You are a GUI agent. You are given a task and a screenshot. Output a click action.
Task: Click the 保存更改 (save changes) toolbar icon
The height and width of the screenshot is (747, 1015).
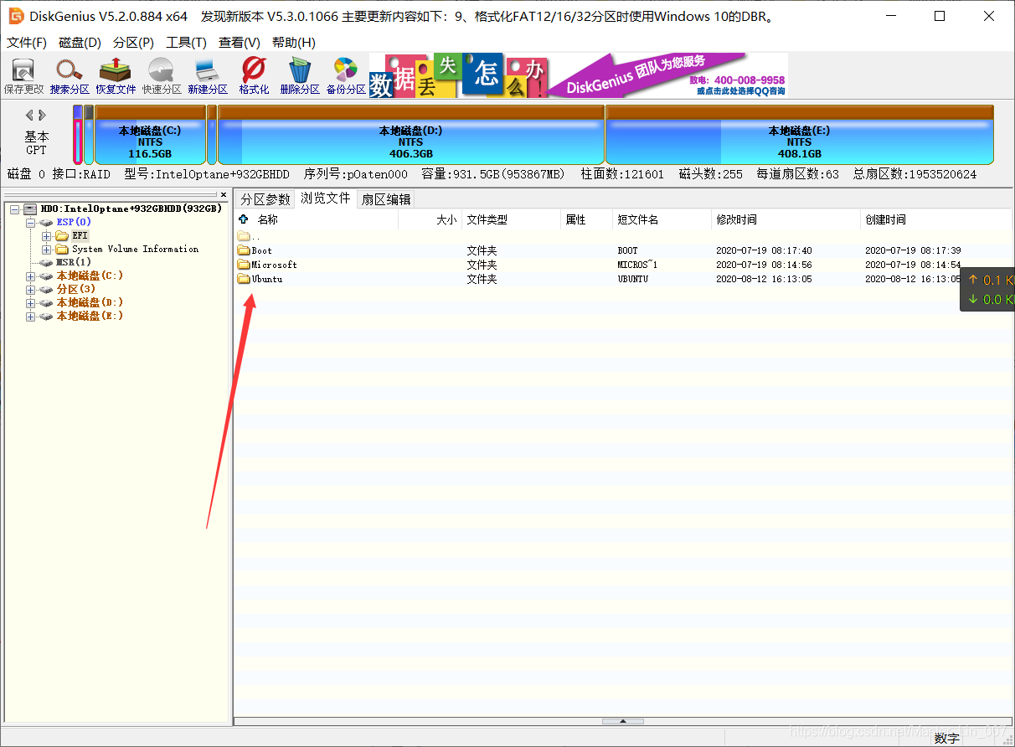[x=23, y=76]
